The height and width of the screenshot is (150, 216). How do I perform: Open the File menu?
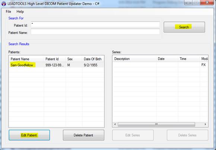tap(9, 12)
